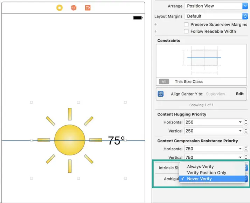Click the orange First Responder cube icon
Screen dimensions: 250x203
[x=74, y=8]
